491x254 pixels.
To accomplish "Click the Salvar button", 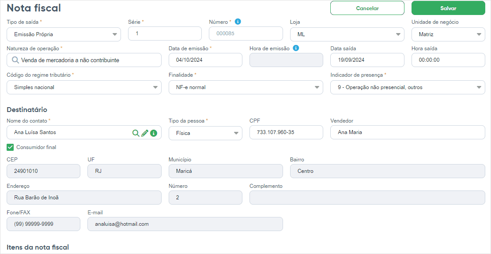I will (x=448, y=8).
